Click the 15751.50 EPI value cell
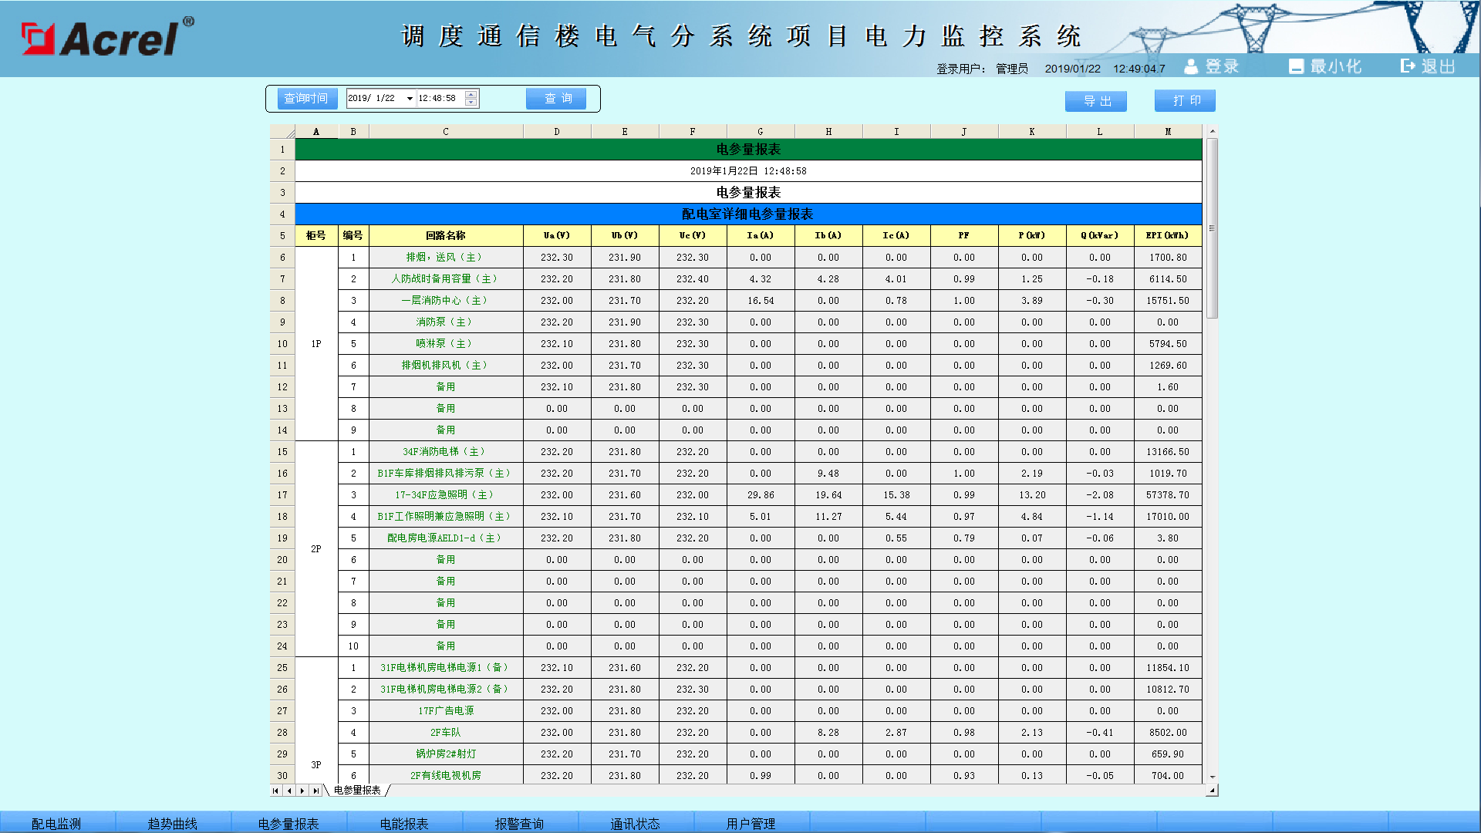1481x833 pixels. point(1168,301)
